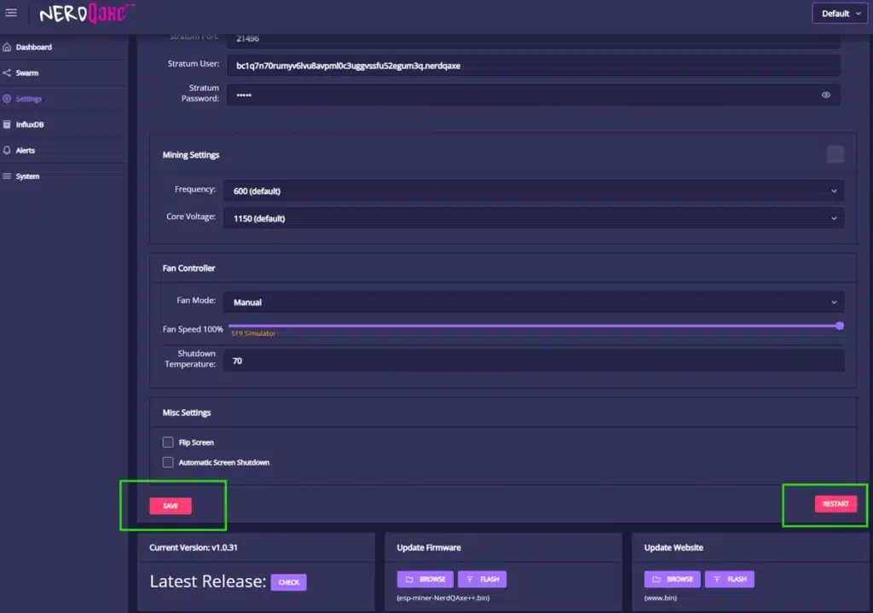
Task: Click the NerdQAxe logo
Action: click(x=87, y=13)
